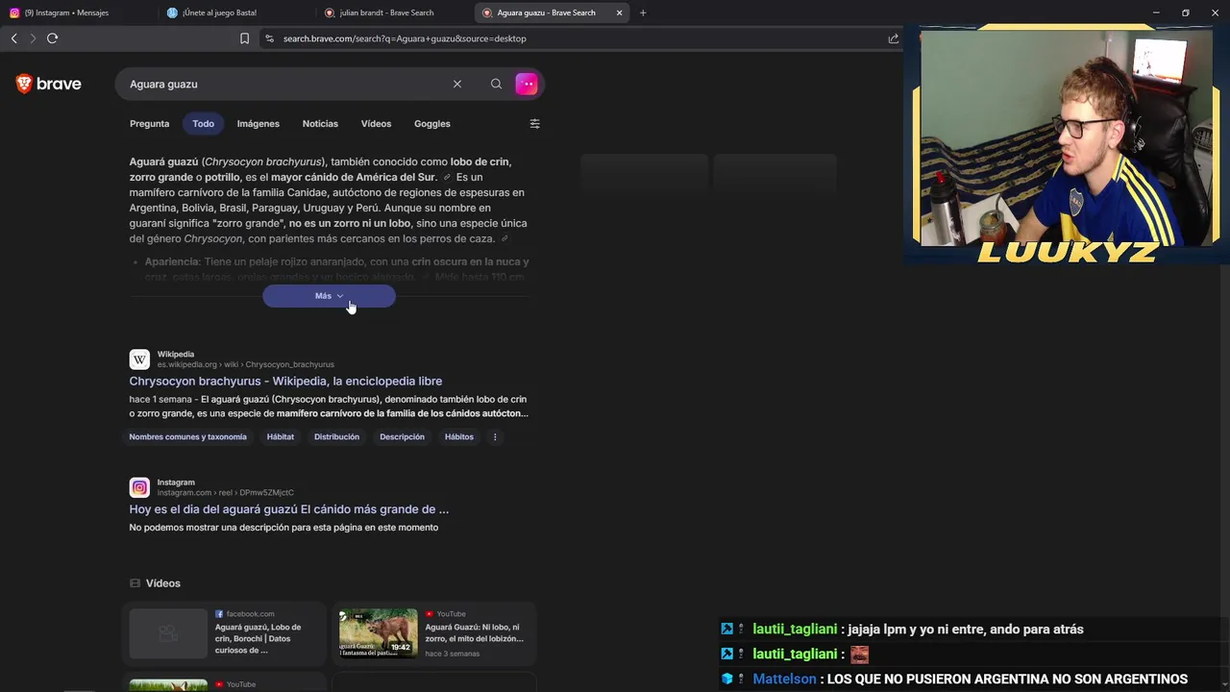Open Chrysocyon brachyurus Wikipedia result
This screenshot has height=692, width=1230.
tap(285, 382)
